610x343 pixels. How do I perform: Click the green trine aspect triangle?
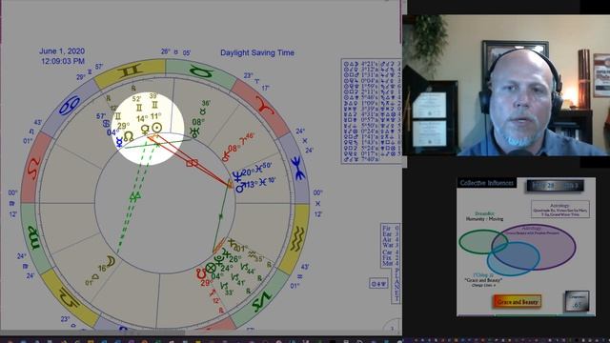click(134, 197)
